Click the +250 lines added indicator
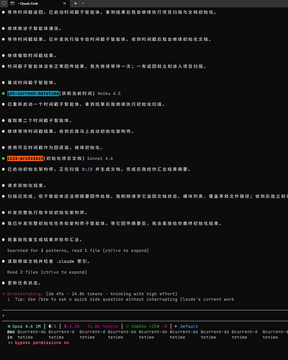 [154, 326]
